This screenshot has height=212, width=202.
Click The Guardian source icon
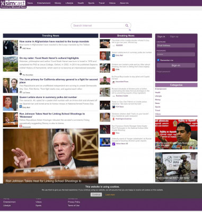[21, 74]
